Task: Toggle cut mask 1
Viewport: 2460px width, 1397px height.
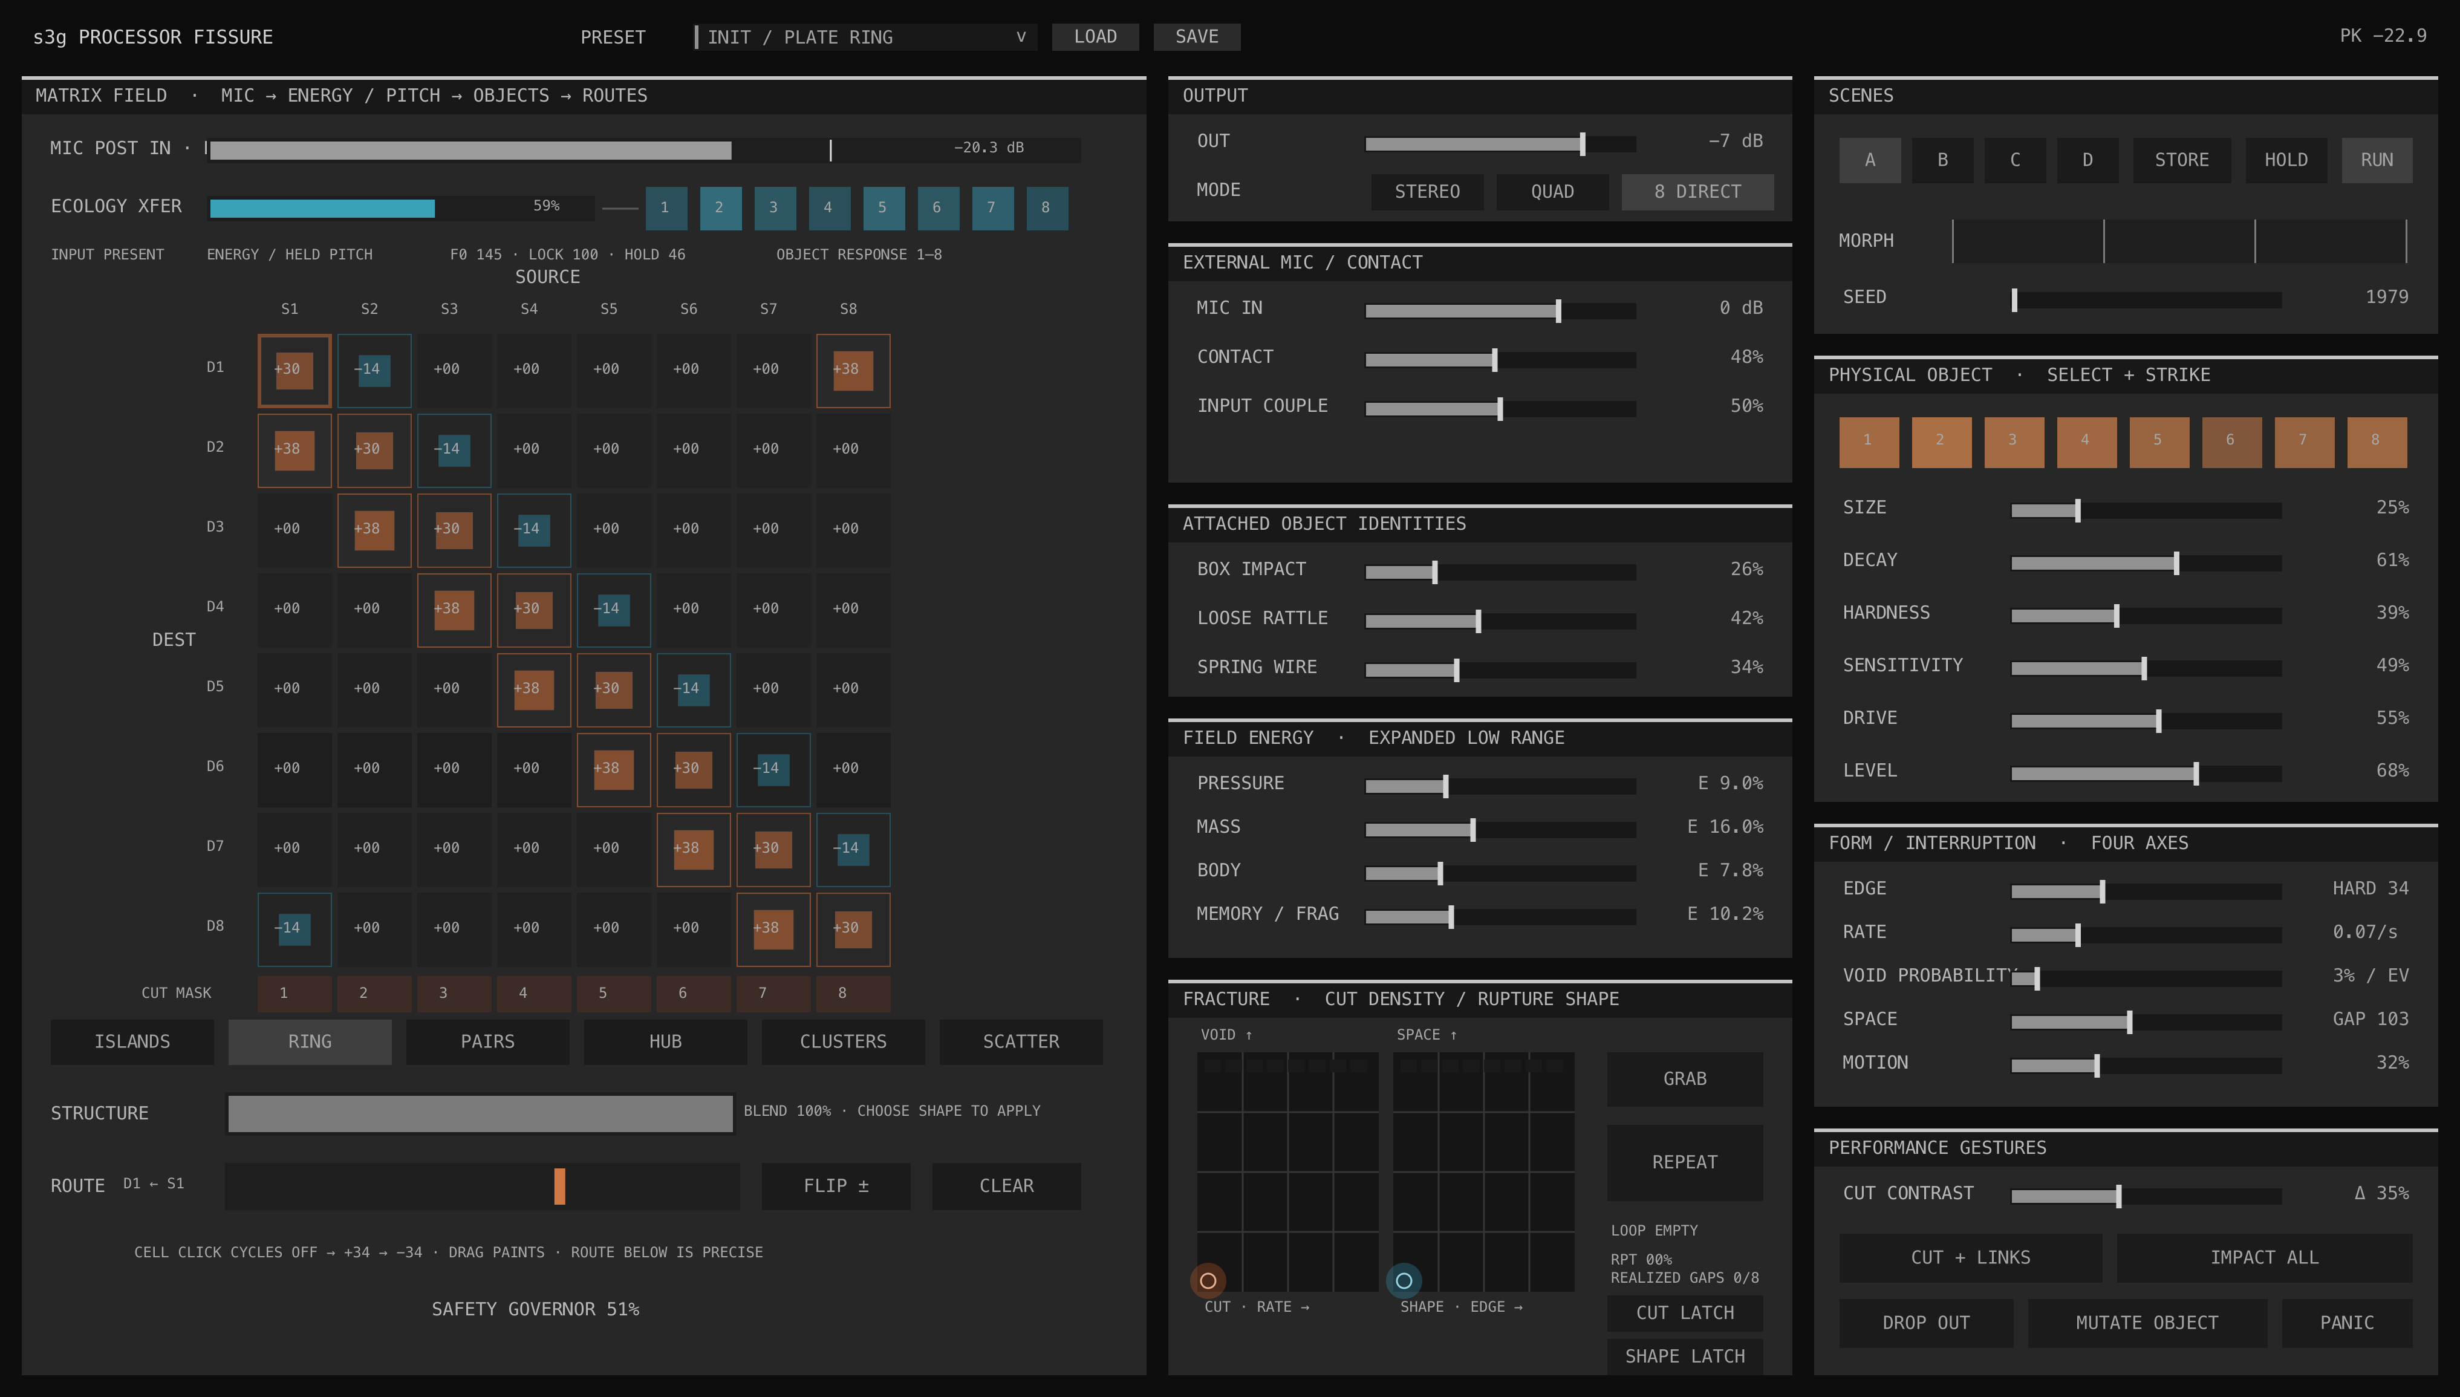Action: point(294,993)
